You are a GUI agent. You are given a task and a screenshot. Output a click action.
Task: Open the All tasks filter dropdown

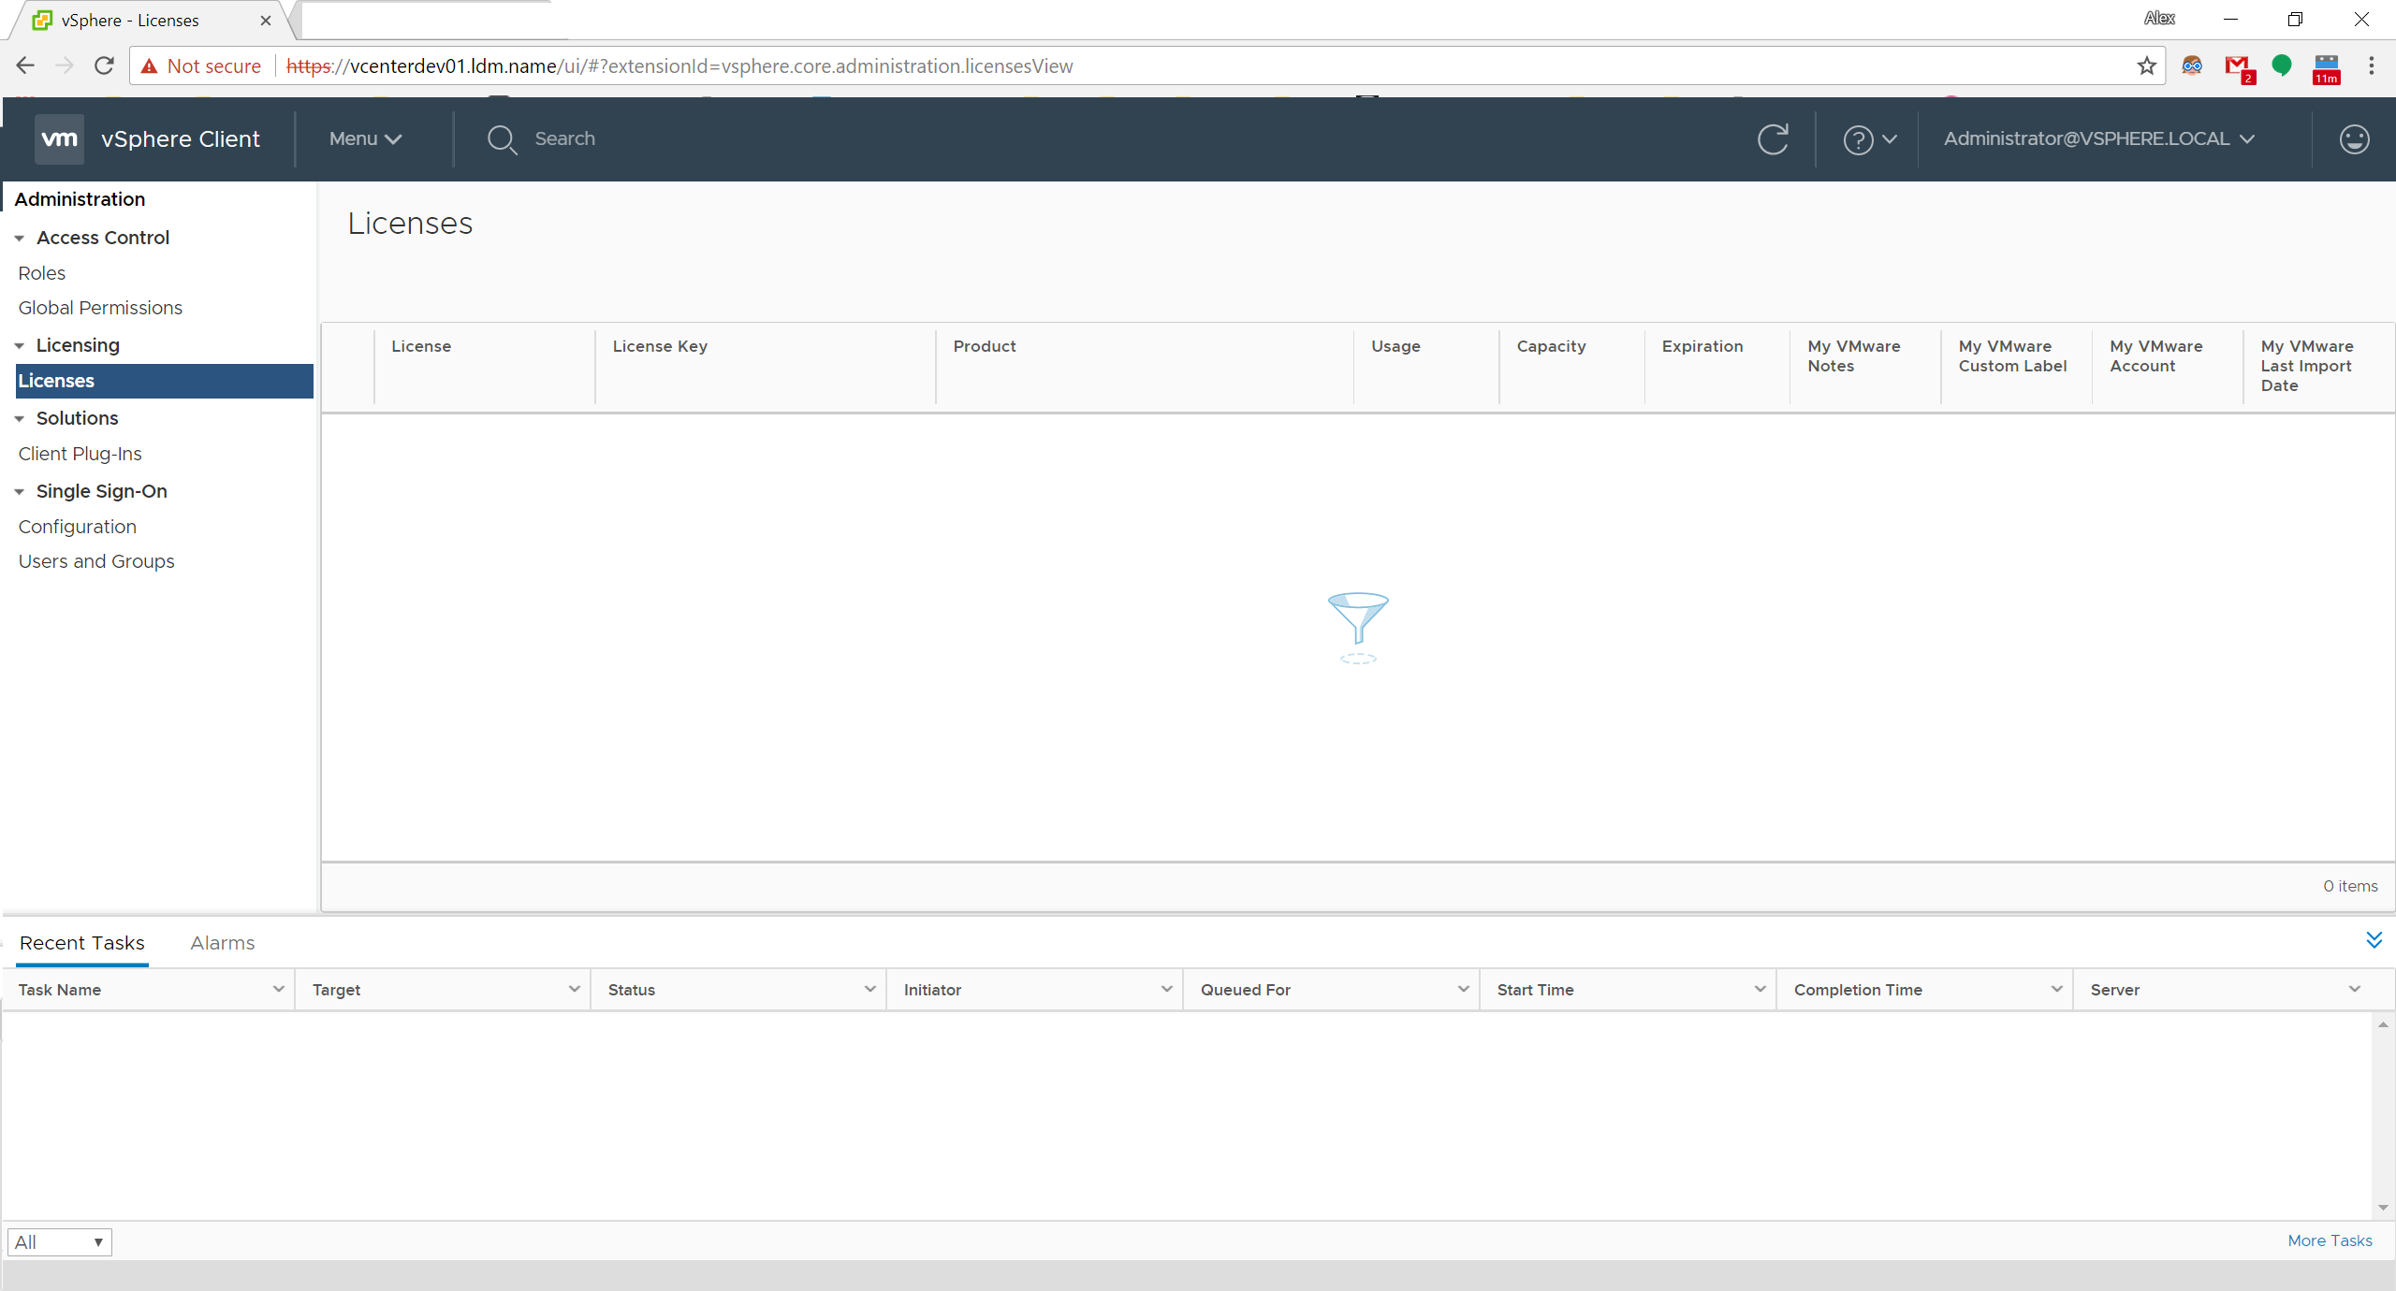point(59,1241)
